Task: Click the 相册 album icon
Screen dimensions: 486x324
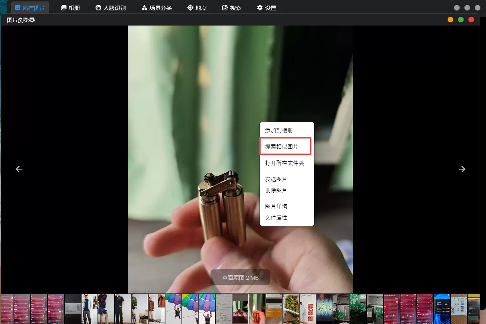Action: click(x=63, y=8)
